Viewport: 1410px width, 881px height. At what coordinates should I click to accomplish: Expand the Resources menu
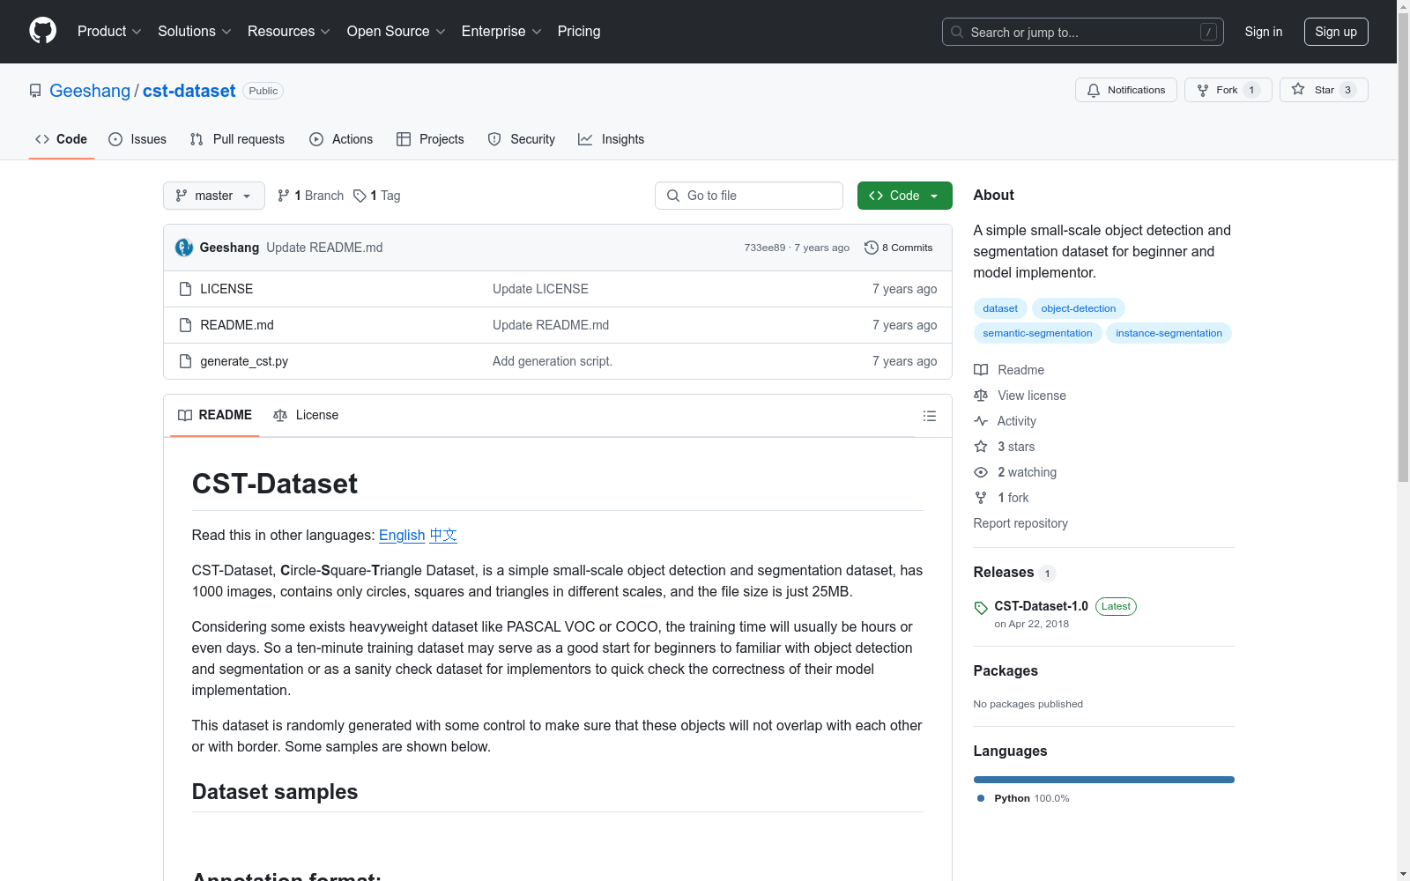[289, 31]
